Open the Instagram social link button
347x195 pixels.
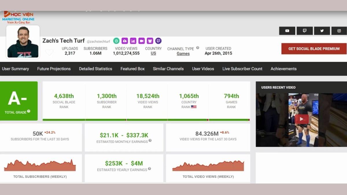click(339, 31)
